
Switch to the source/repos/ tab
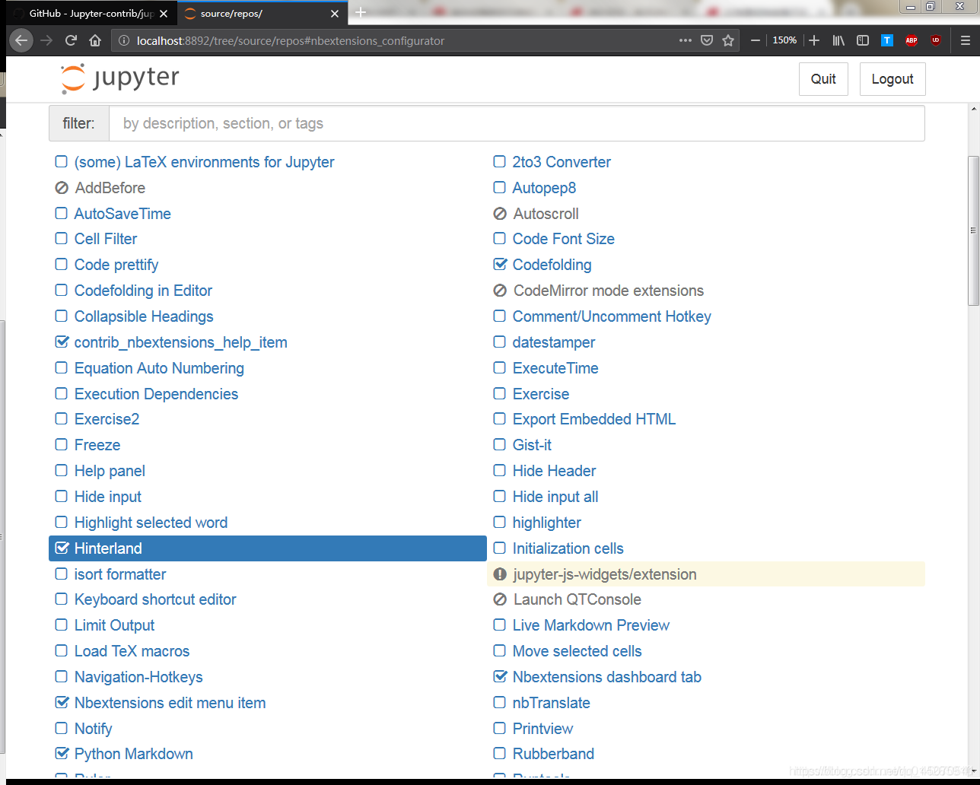point(262,14)
